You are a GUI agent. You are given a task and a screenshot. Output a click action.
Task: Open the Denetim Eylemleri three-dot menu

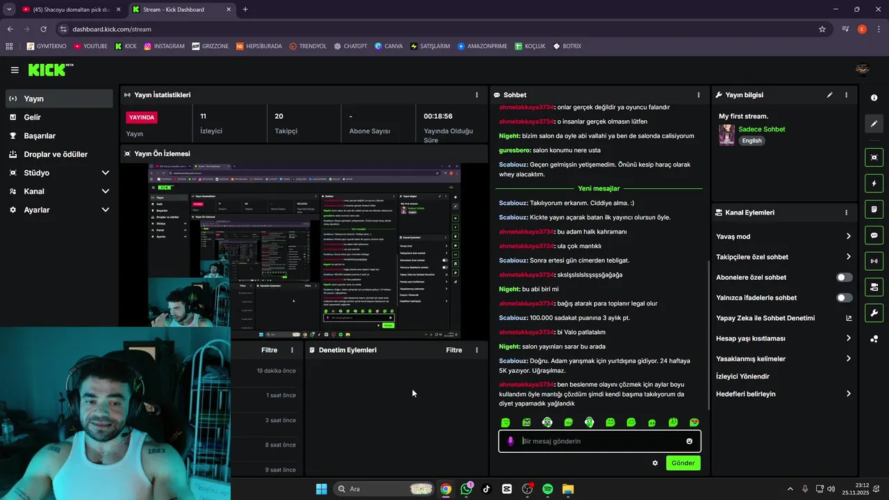pyautogui.click(x=476, y=350)
